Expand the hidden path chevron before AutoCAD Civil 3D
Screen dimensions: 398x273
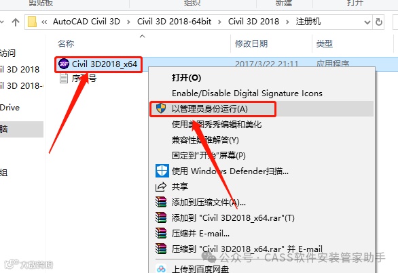click(44, 22)
